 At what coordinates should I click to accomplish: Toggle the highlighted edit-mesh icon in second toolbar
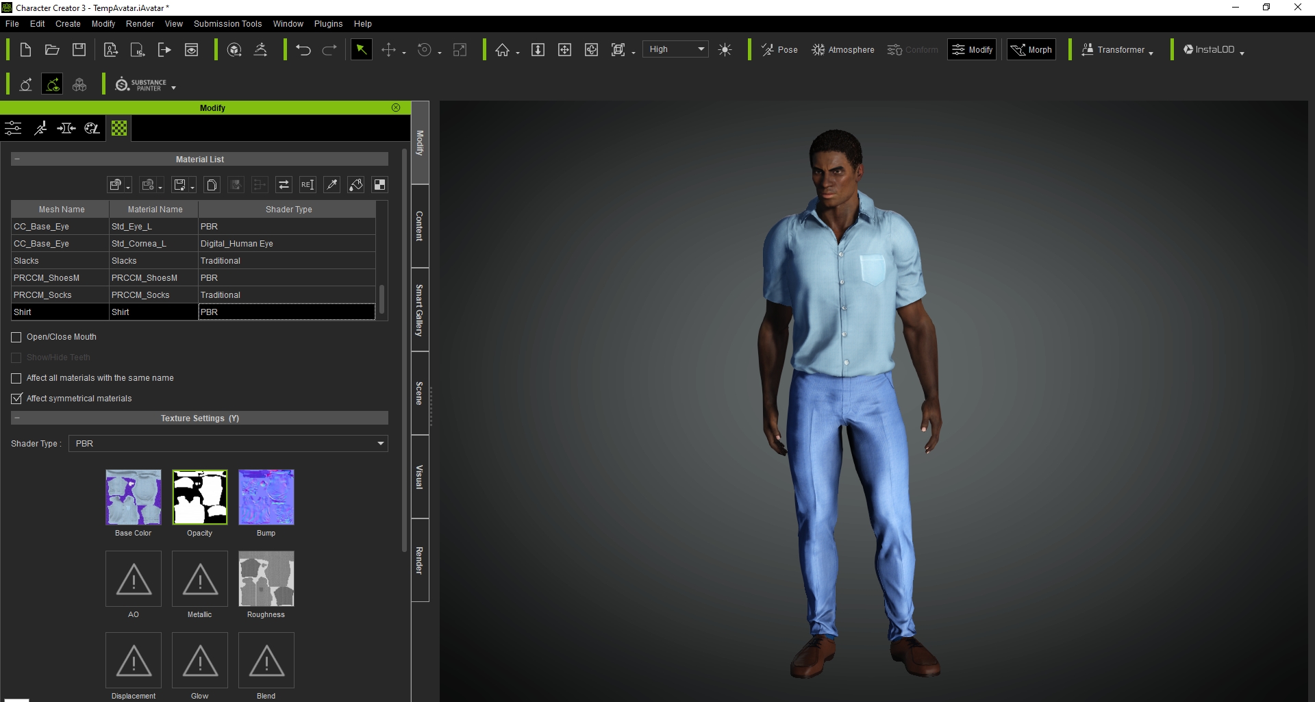[52, 84]
